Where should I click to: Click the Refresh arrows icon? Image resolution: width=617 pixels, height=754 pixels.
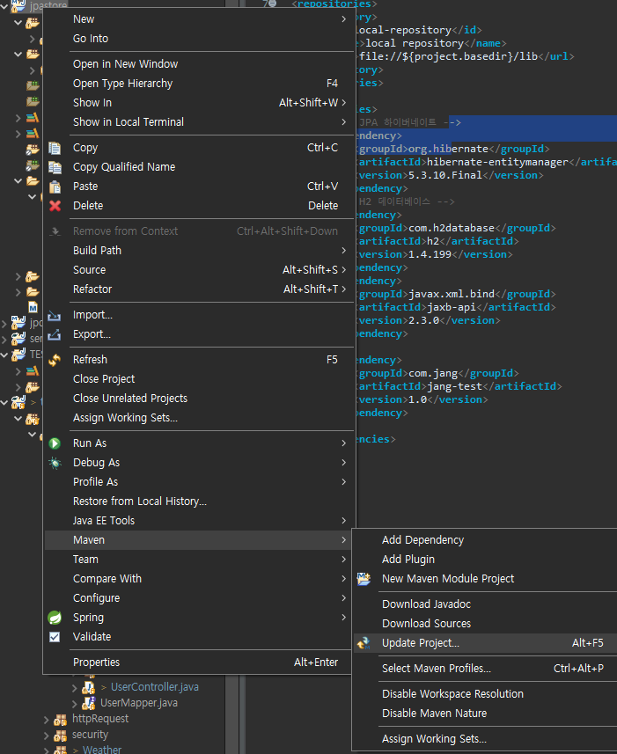[x=55, y=360]
